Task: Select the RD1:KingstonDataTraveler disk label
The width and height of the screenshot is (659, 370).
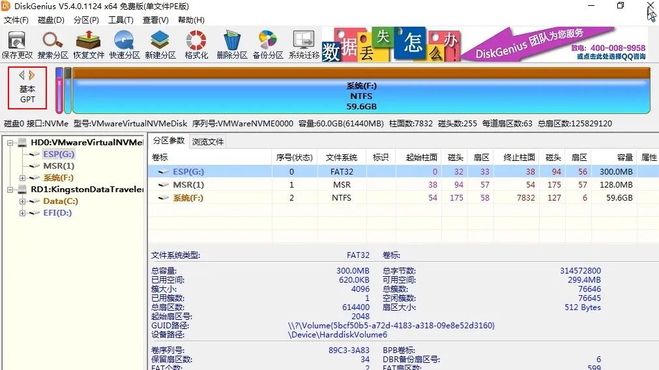Action: pos(87,190)
